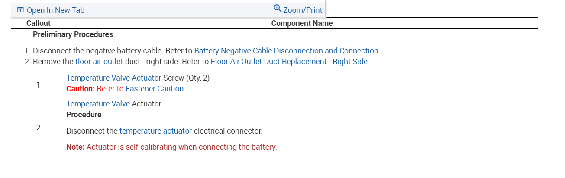Click the Open In New Tab icon

coord(20,10)
